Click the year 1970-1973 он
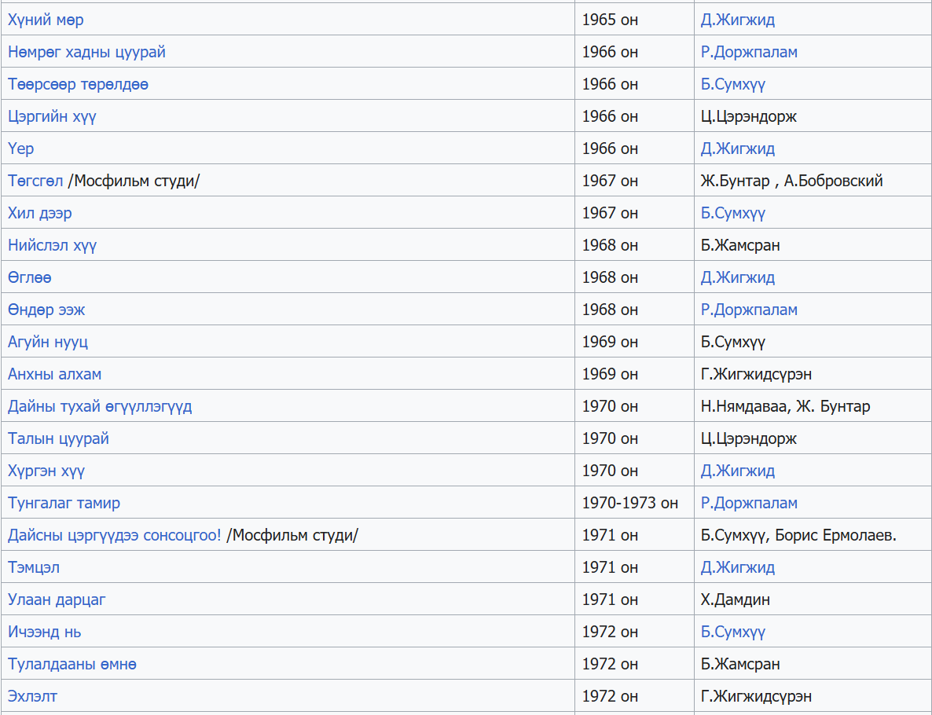Image resolution: width=932 pixels, height=715 pixels. click(630, 502)
